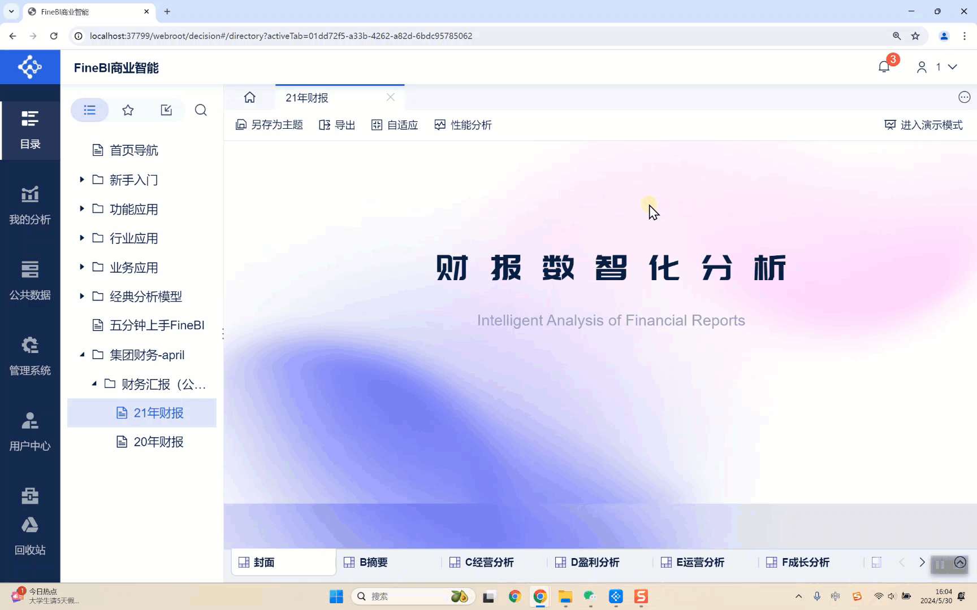This screenshot has width=977, height=610.
Task: Open the notifications bell in the header
Action: [884, 67]
